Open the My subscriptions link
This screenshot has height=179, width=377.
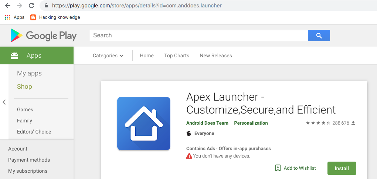(x=28, y=171)
